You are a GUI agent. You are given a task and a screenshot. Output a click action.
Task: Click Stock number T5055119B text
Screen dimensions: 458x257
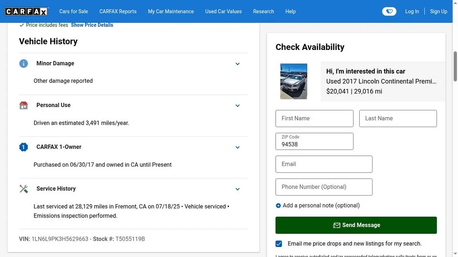(119, 239)
